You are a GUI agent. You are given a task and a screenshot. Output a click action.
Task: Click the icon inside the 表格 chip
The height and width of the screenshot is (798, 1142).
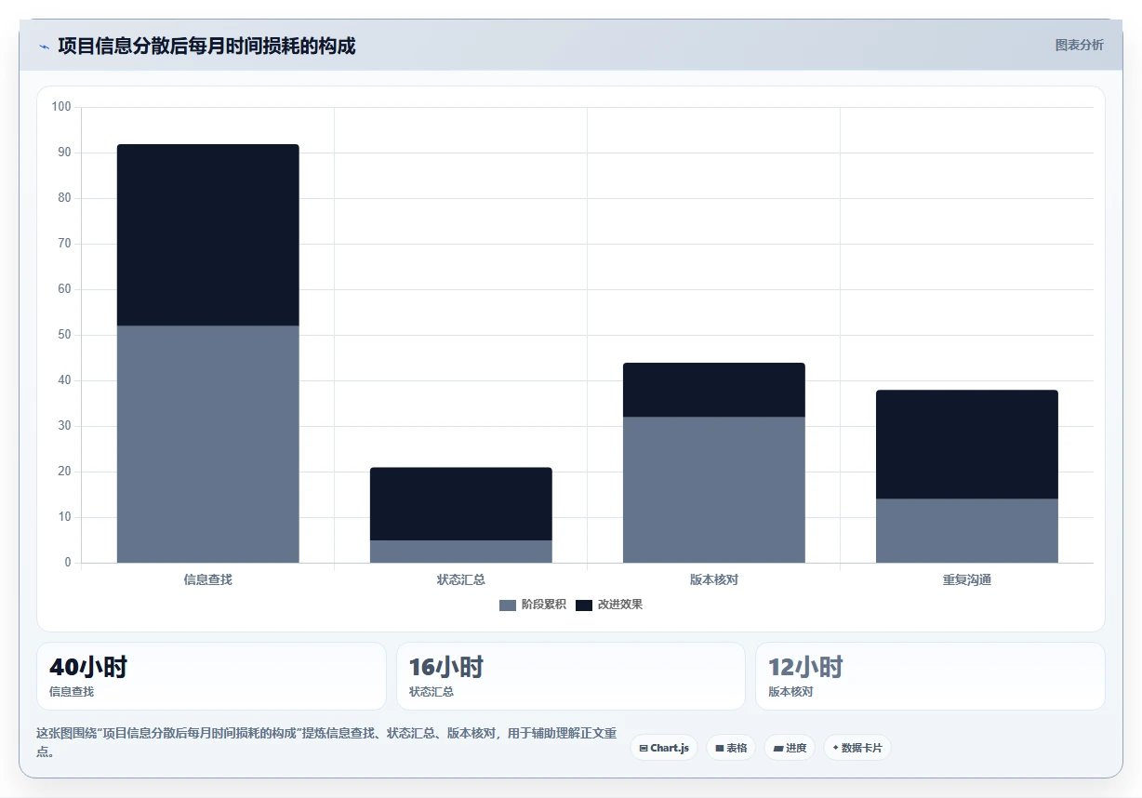coord(720,748)
